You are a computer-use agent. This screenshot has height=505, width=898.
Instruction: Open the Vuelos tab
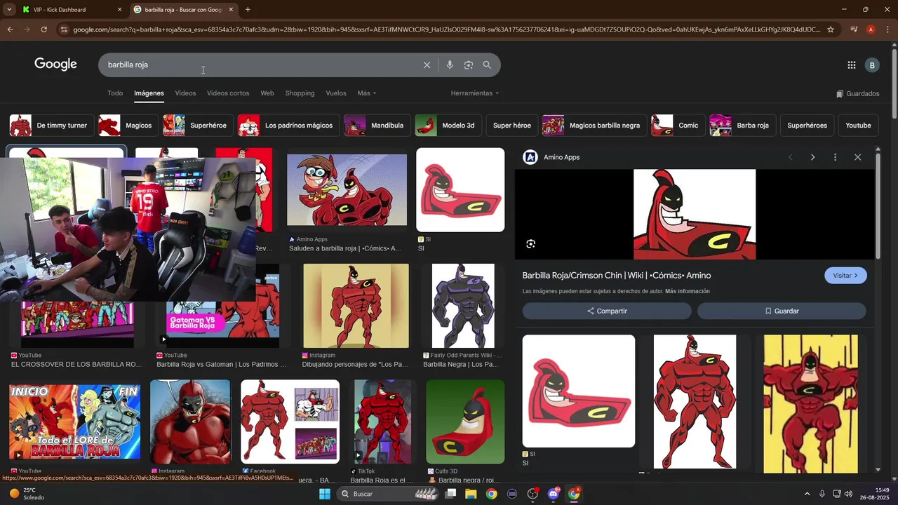336,93
